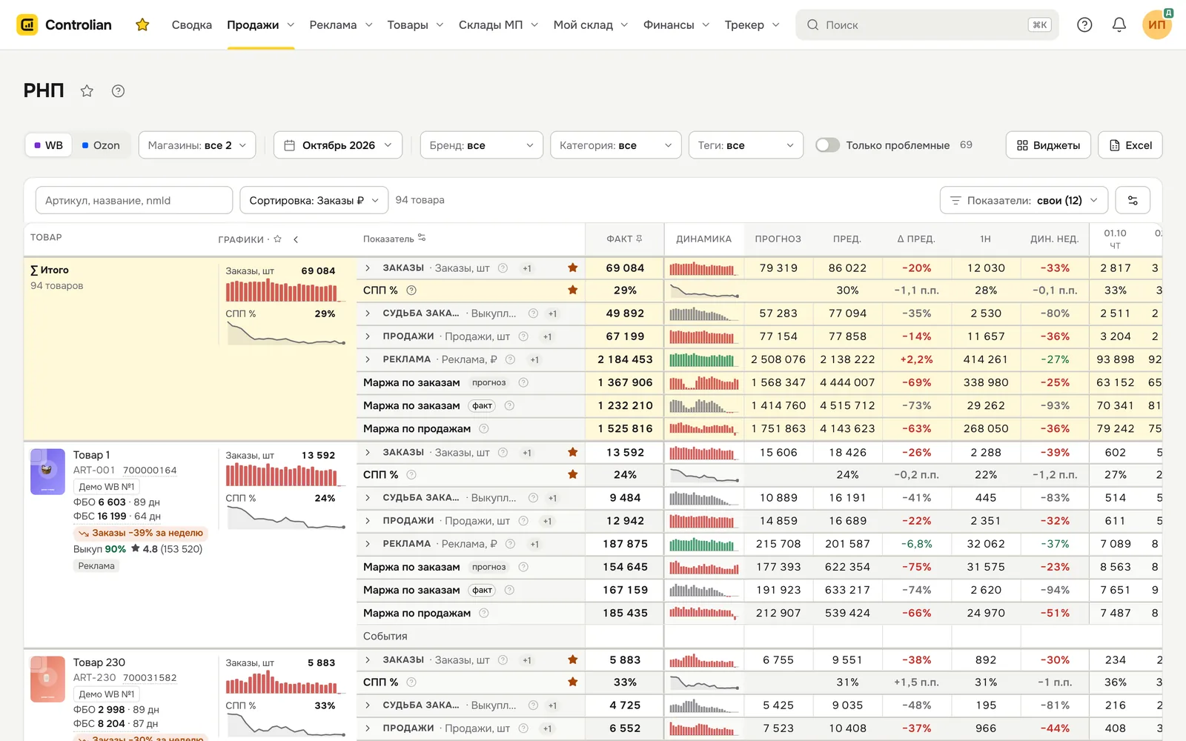Screen dimensions: 1186x741
Task: Add РНП page to favorites star
Action: pos(87,90)
